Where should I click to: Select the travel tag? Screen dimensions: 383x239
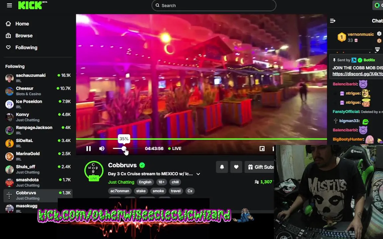pos(176,191)
